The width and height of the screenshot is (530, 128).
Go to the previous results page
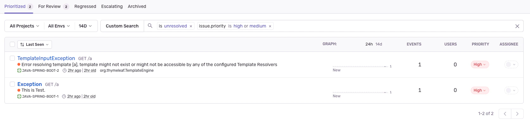click(505, 114)
